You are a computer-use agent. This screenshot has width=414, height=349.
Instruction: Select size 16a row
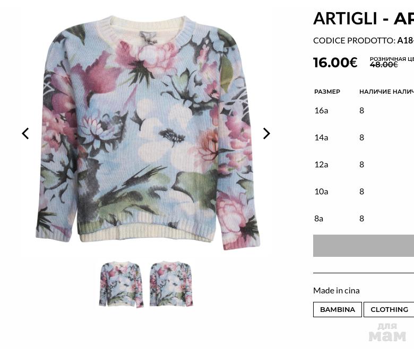click(x=364, y=110)
